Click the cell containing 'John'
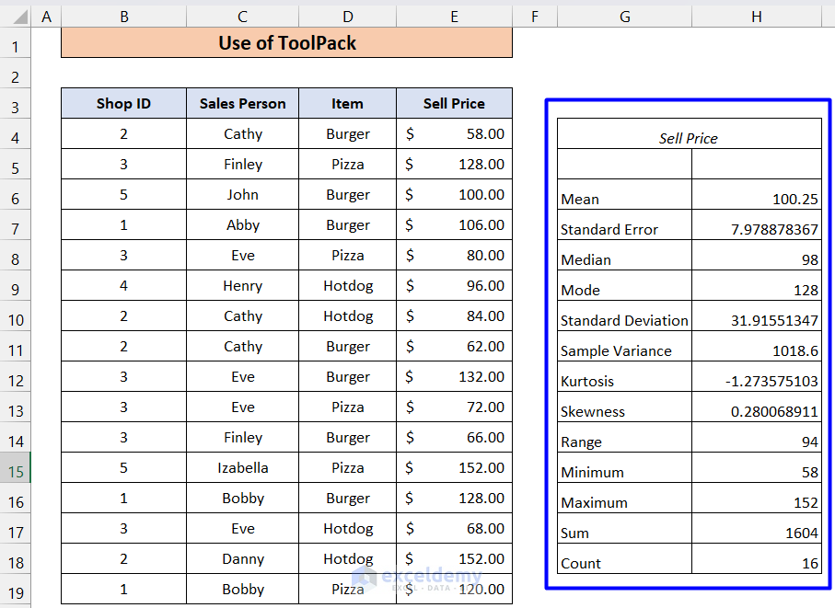Viewport: 835px width, 608px height. pos(242,195)
